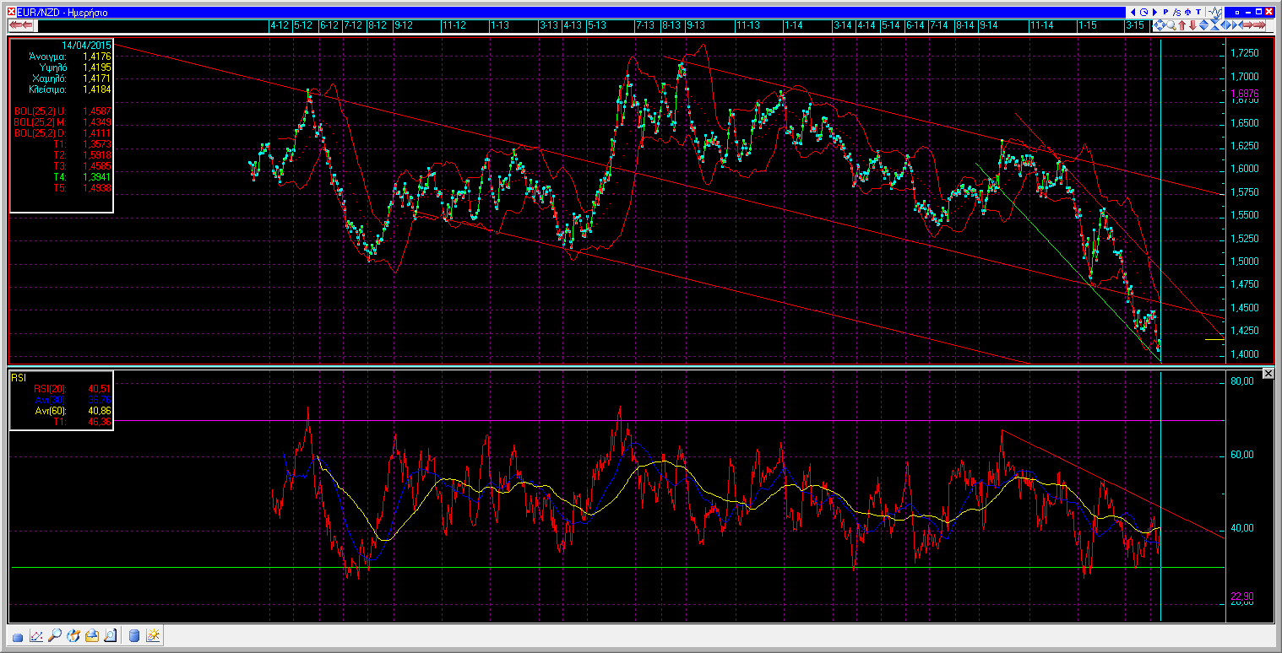This screenshot has height=653, width=1282.
Task: Open the globe with pencil icon
Action: (x=73, y=635)
